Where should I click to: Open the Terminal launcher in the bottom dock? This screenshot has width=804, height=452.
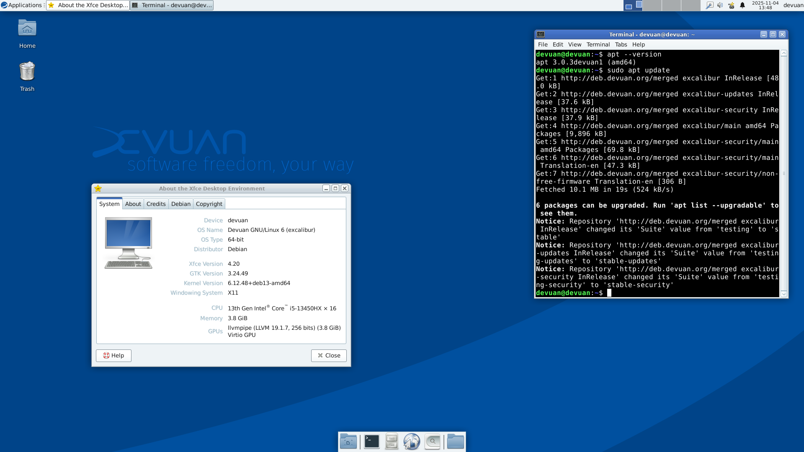pyautogui.click(x=371, y=441)
